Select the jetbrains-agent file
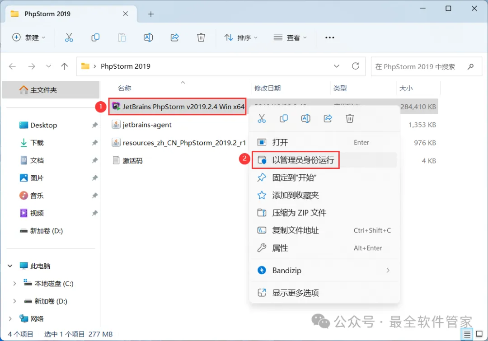The width and height of the screenshot is (488, 341). click(x=147, y=125)
